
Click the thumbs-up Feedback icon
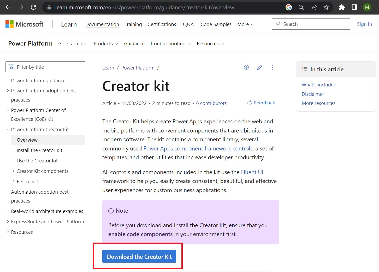(250, 103)
